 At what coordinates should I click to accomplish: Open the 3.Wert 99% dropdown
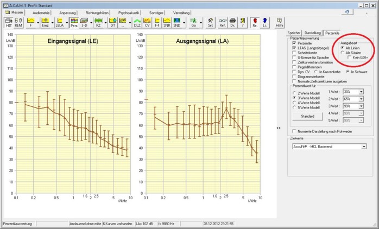[361, 106]
